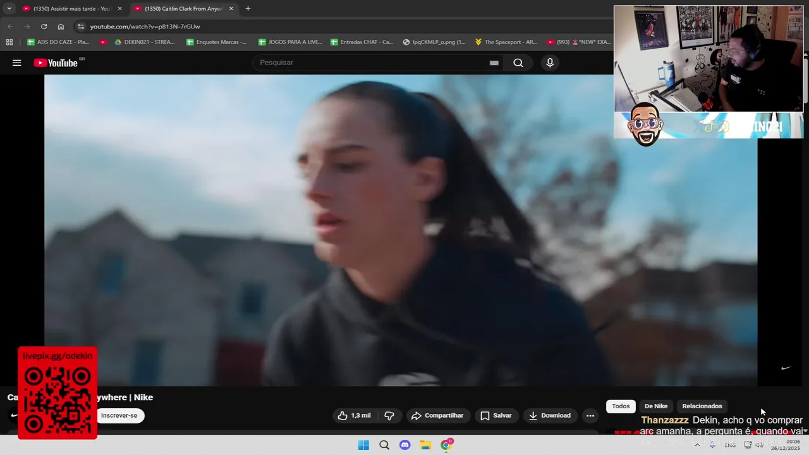Open Chrome from the taskbar
Viewport: 809px width, 455px height.
tap(446, 445)
